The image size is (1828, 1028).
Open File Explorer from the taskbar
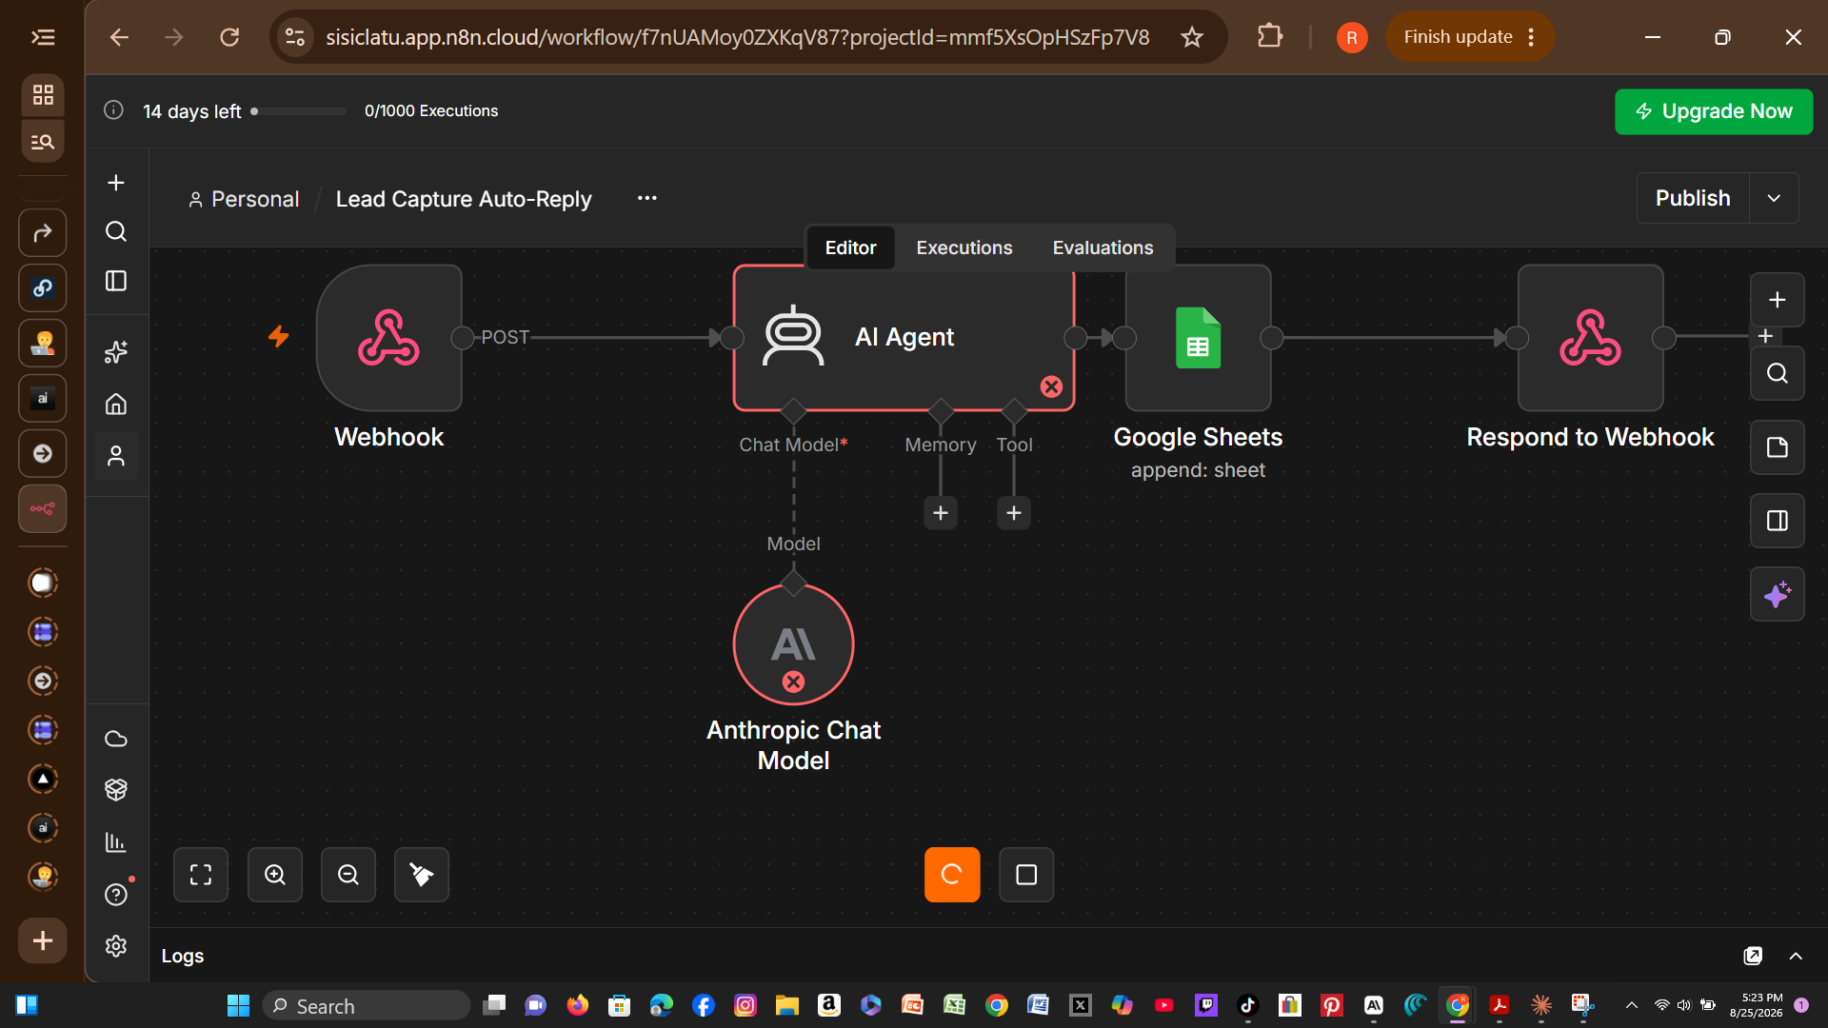click(786, 1005)
